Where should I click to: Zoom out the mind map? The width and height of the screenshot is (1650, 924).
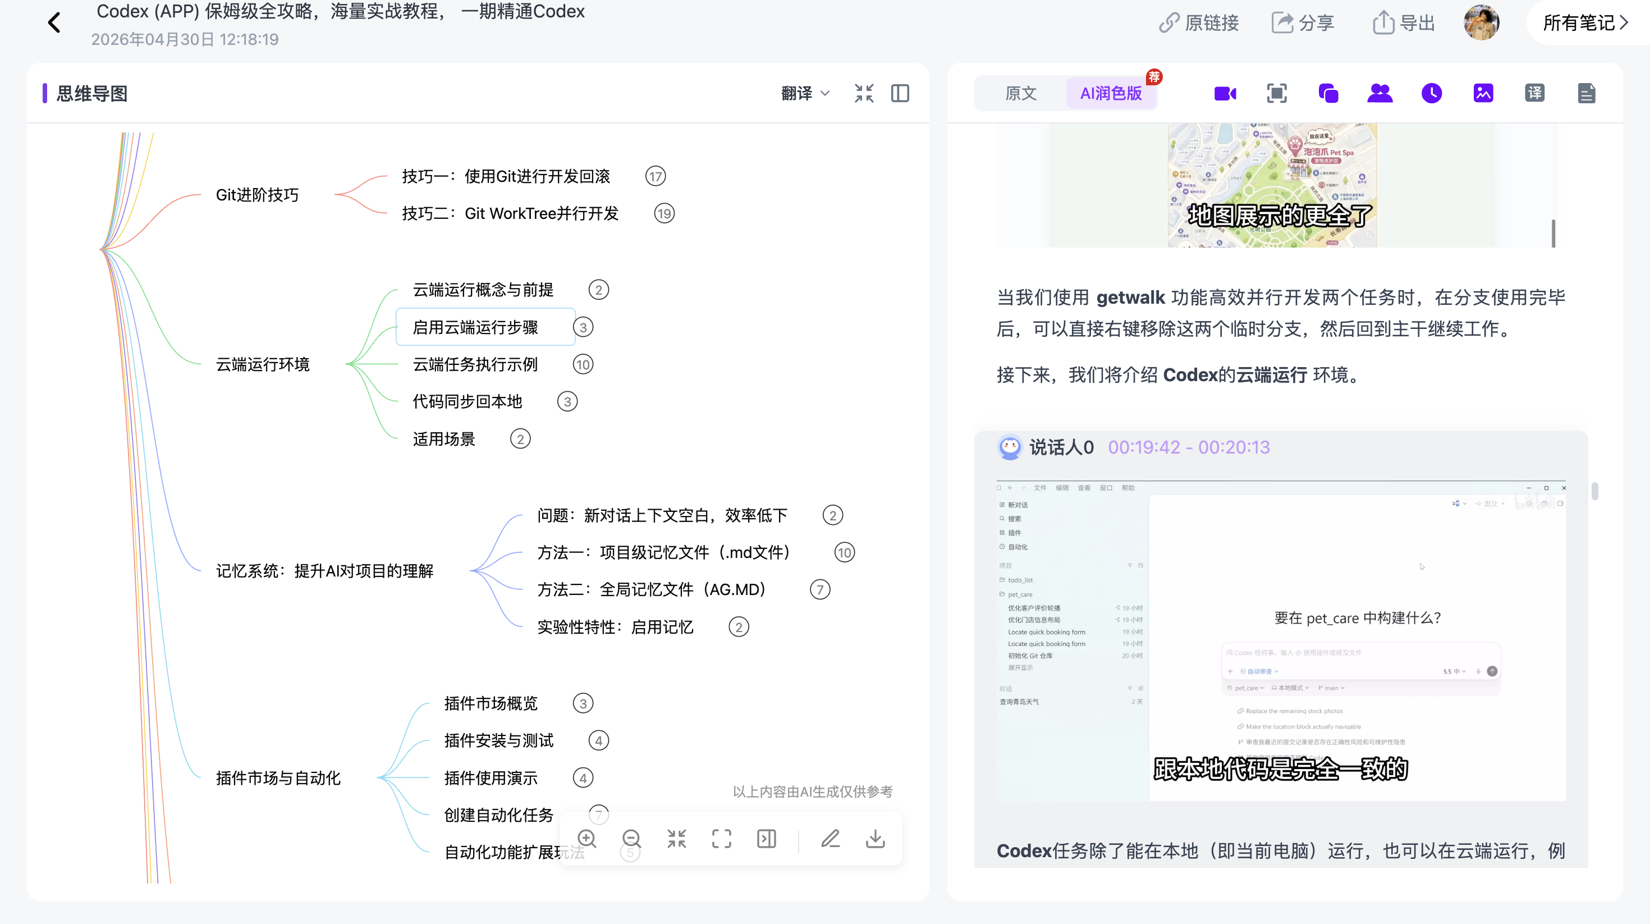click(x=631, y=839)
